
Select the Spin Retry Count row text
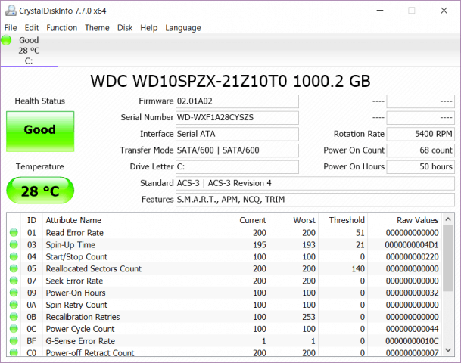[x=76, y=305]
